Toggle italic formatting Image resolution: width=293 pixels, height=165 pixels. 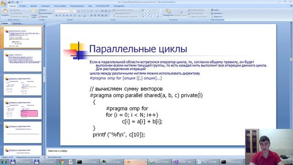point(60,16)
